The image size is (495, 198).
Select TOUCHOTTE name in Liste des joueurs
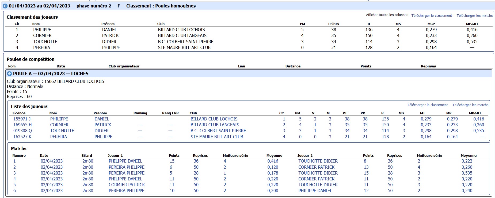62,131
